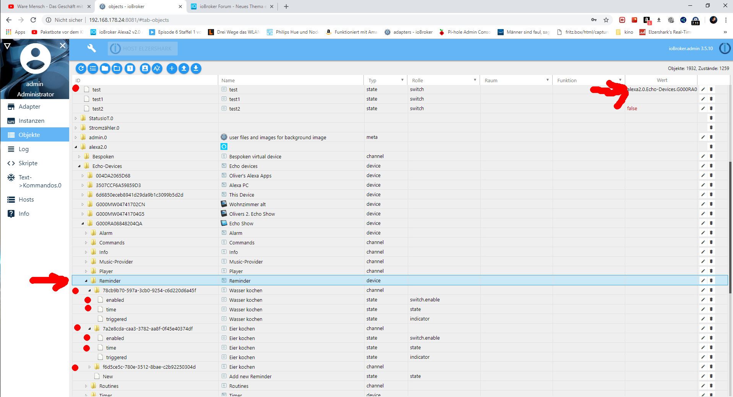
Task: Open the Rolle filter dropdown
Action: (475, 80)
